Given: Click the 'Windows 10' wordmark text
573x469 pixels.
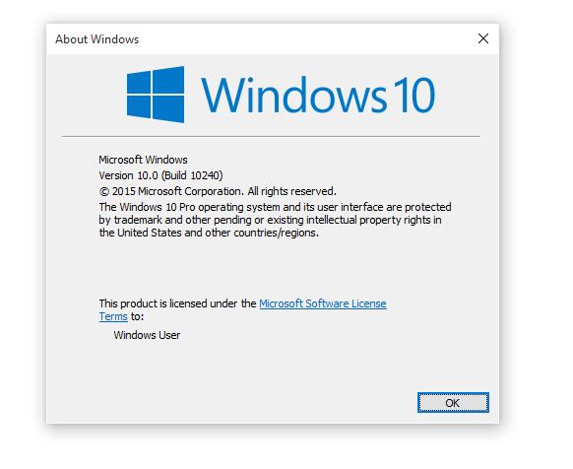Looking at the screenshot, I should click(318, 96).
